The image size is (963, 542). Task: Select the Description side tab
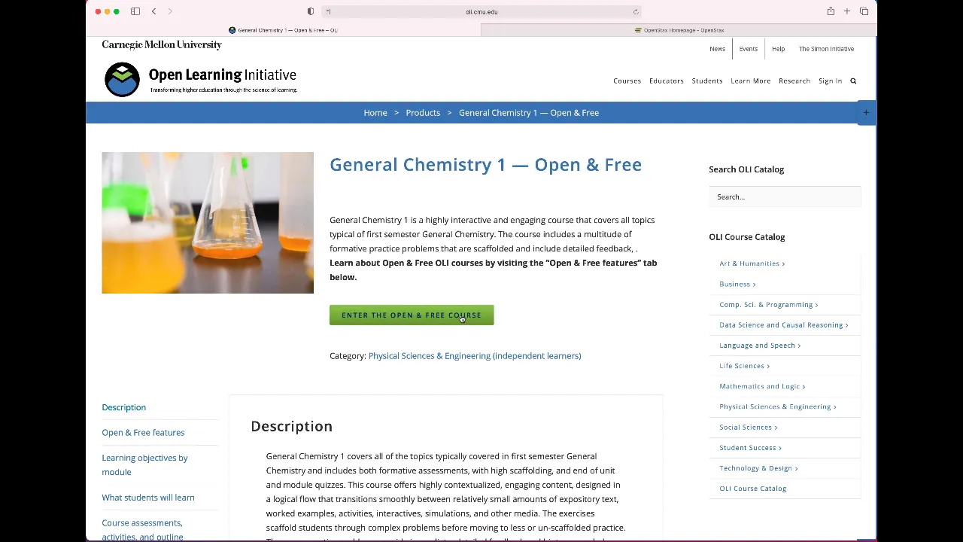pyautogui.click(x=124, y=407)
